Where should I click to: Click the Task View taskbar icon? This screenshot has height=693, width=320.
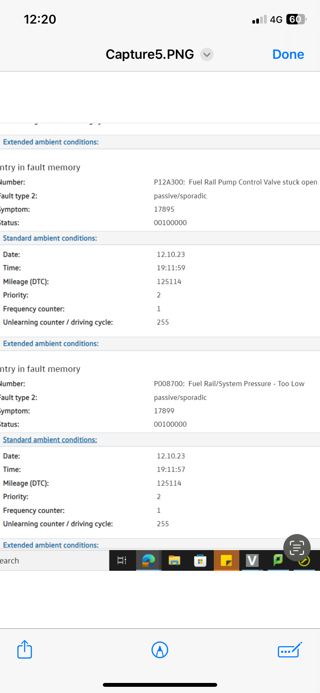click(x=122, y=560)
